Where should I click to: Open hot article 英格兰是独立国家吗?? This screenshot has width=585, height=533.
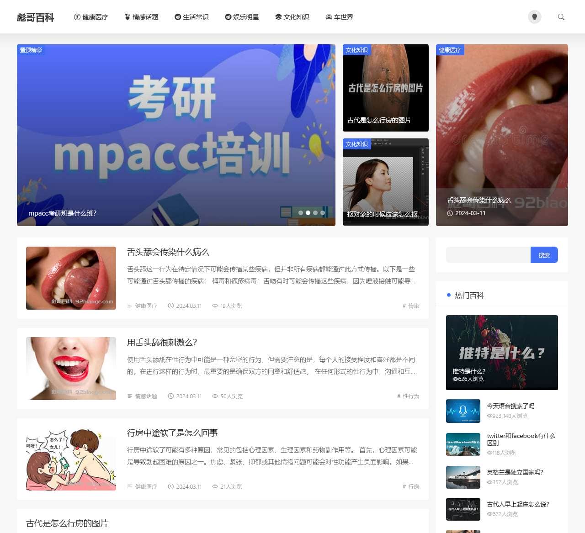[515, 472]
